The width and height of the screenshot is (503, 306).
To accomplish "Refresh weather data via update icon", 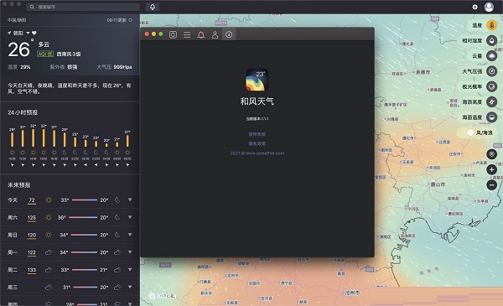I will click(130, 20).
